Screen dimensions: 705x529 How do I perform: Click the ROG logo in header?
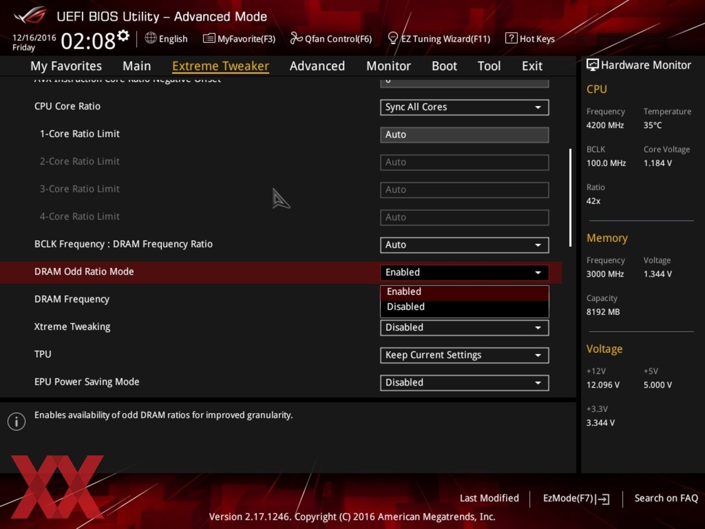(30, 16)
